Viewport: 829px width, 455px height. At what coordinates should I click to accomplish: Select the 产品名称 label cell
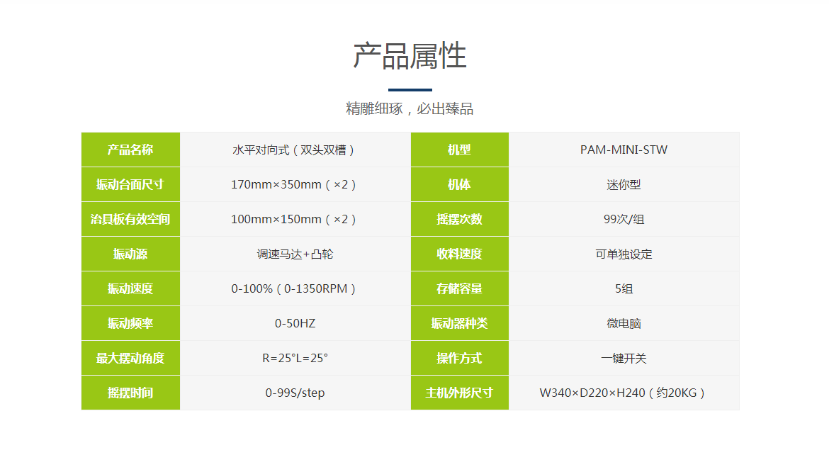pyautogui.click(x=130, y=150)
